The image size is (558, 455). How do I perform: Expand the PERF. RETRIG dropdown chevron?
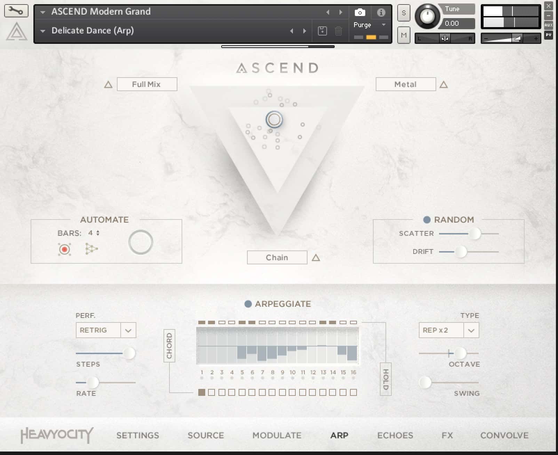click(128, 330)
